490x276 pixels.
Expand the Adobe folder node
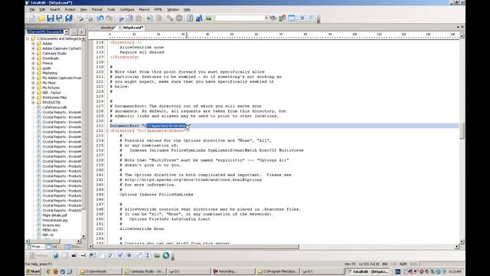[x=33, y=44]
